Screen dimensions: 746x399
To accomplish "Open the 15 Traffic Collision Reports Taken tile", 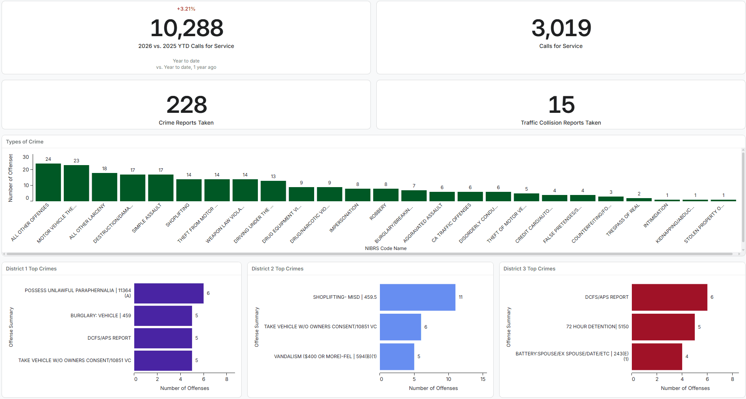I will [x=561, y=105].
